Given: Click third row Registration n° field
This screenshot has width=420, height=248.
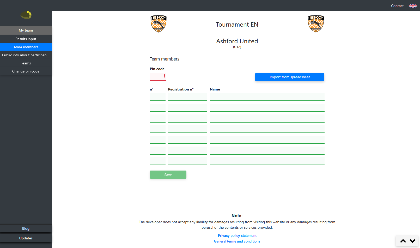Looking at the screenshot, I should pos(188,118).
